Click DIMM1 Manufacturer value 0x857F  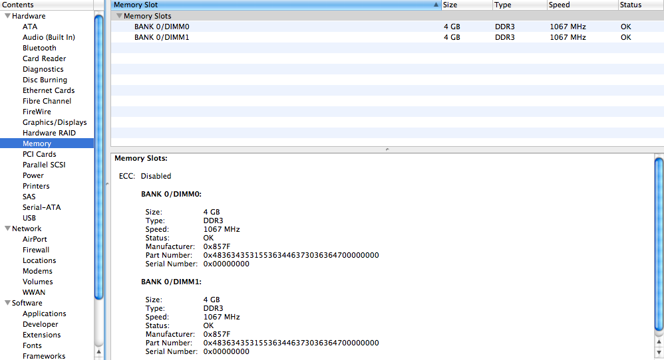(217, 334)
